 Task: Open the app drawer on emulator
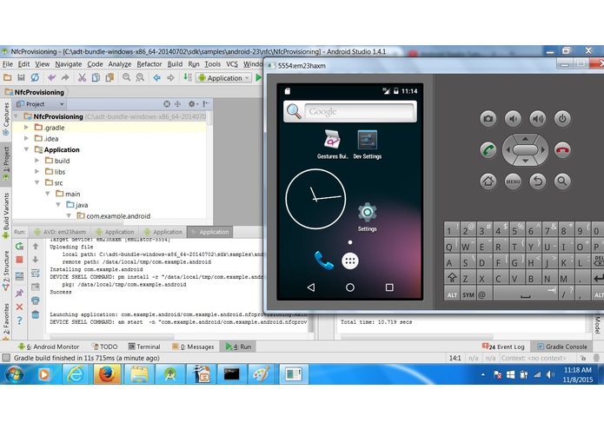coord(349,261)
